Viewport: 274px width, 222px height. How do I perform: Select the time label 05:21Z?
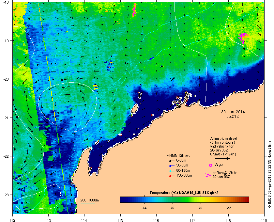pyautogui.click(x=233, y=116)
